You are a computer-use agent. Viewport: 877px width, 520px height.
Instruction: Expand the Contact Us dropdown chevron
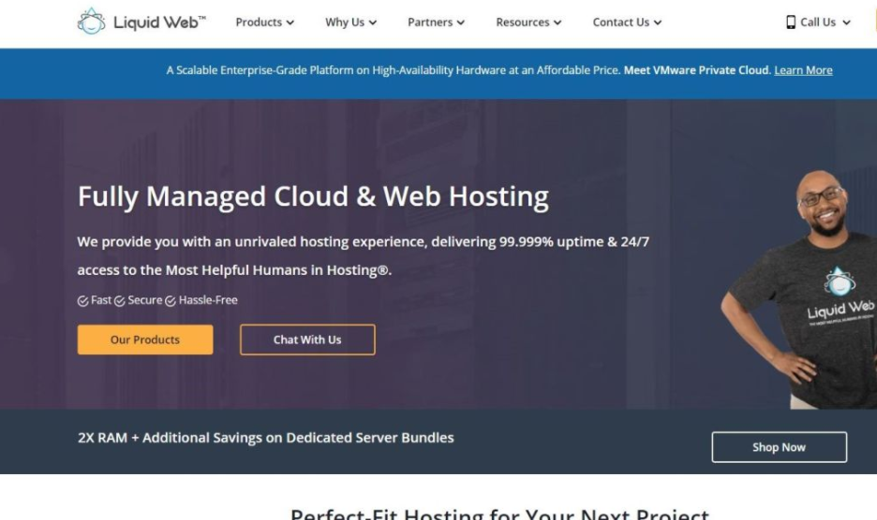pos(658,22)
